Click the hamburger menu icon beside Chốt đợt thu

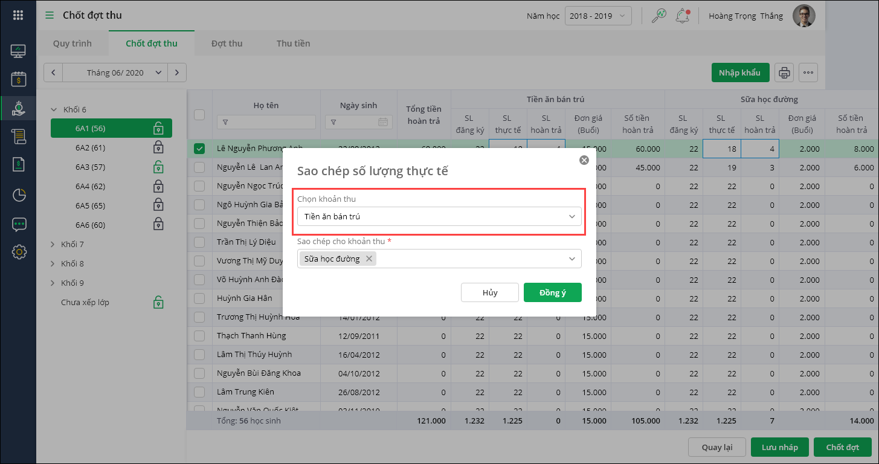coord(50,15)
